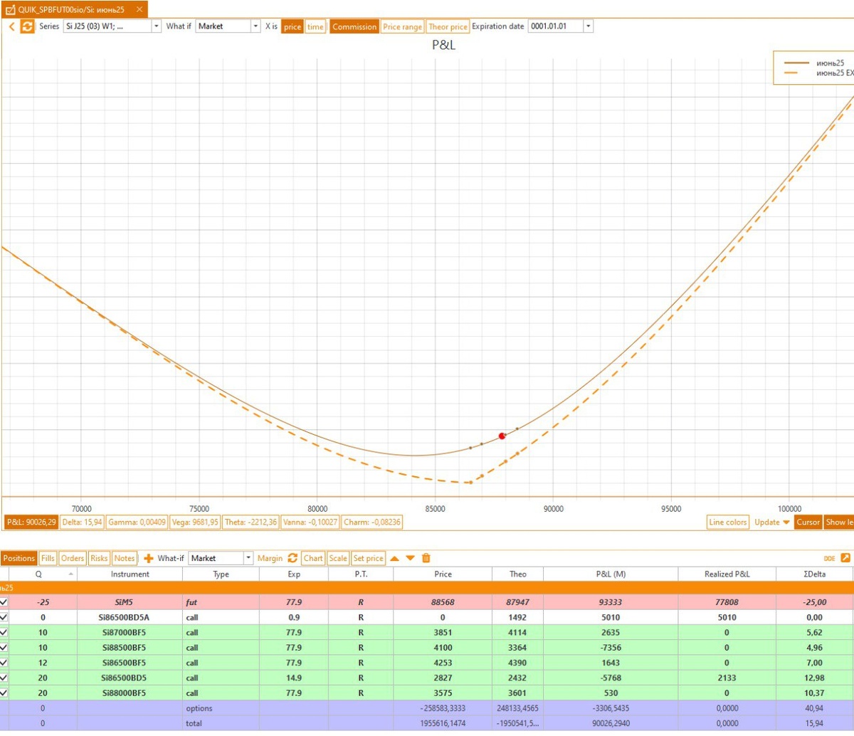Image resolution: width=854 pixels, height=736 pixels.
Task: Toggle checkbox for Si87000BF5 row
Action: (x=4, y=632)
